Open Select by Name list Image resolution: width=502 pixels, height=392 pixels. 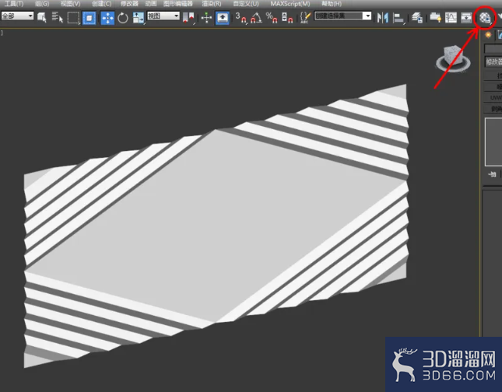[x=58, y=18]
